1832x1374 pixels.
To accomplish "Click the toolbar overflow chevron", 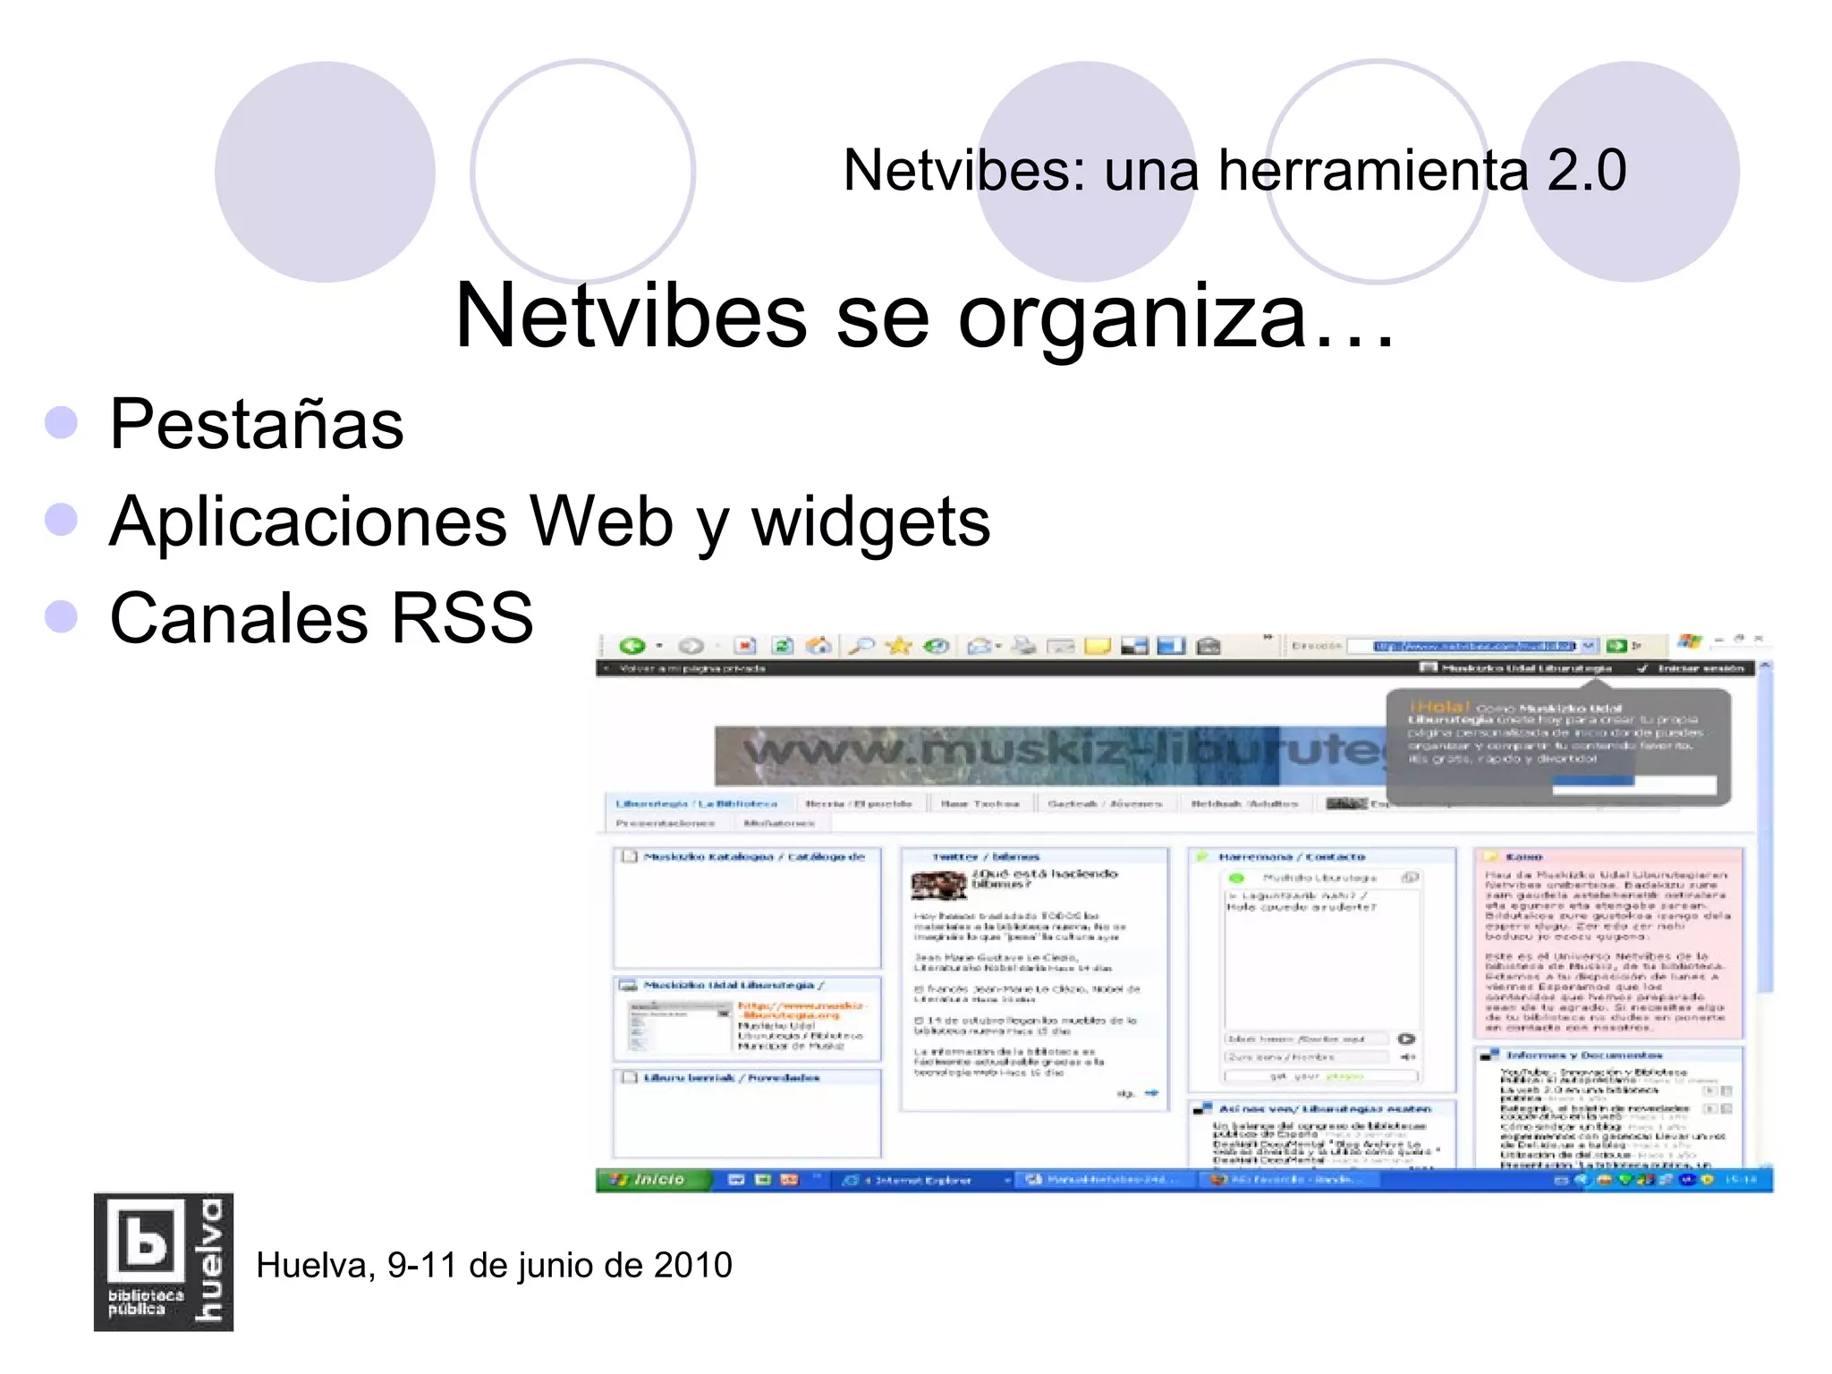I will click(x=1268, y=638).
